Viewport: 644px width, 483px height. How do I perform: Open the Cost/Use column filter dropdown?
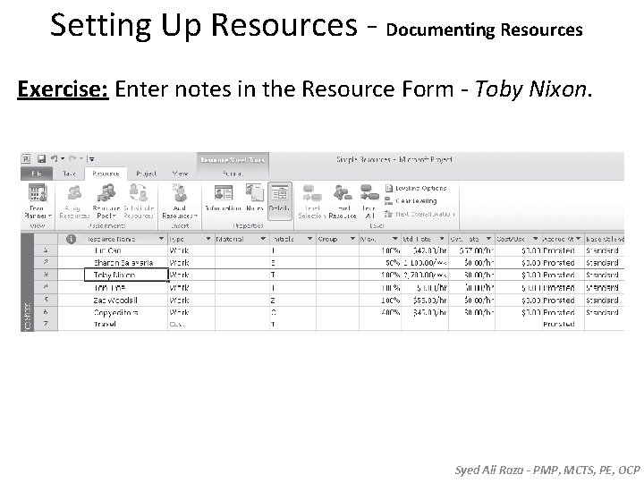[x=535, y=239]
